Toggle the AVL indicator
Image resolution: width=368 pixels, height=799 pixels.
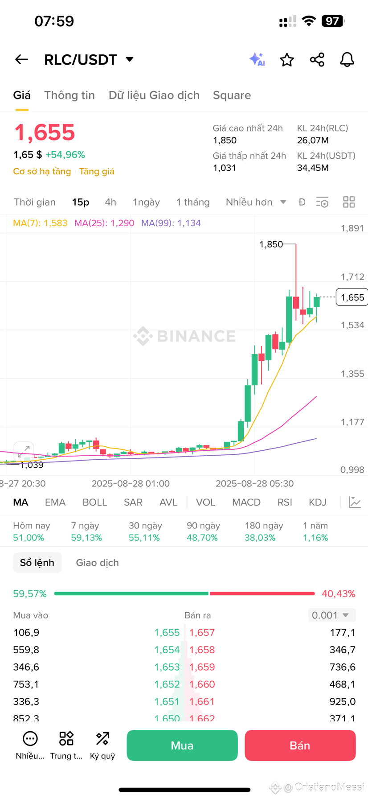pyautogui.click(x=168, y=502)
